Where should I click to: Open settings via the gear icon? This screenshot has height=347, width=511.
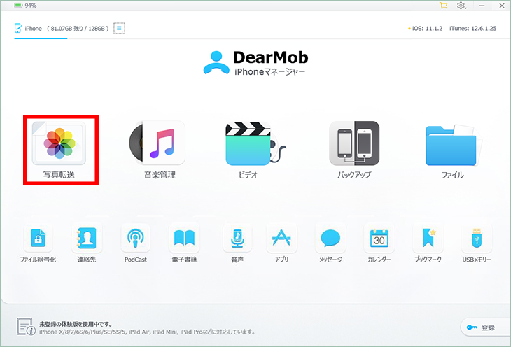[x=461, y=6]
